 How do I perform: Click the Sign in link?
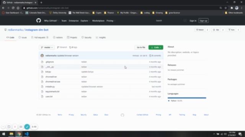[x=193, y=21]
